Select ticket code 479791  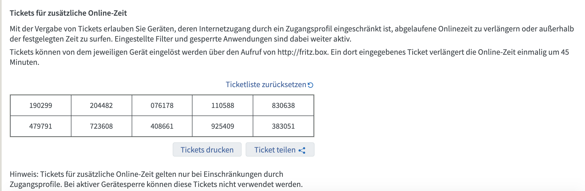coord(41,126)
